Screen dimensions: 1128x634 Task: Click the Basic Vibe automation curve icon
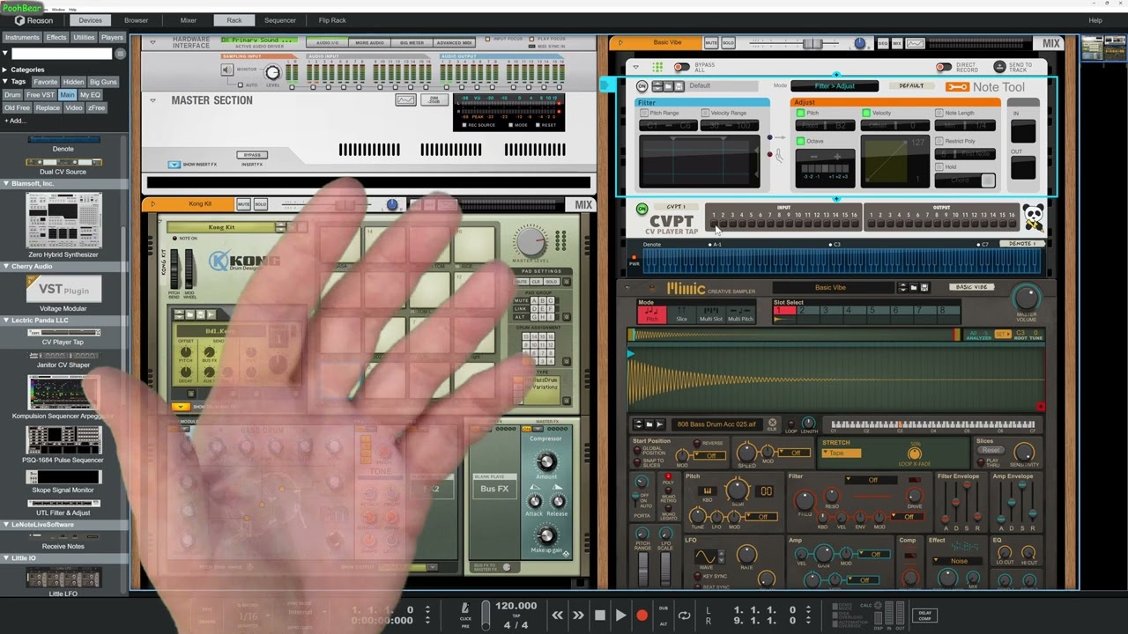pyautogui.click(x=916, y=43)
